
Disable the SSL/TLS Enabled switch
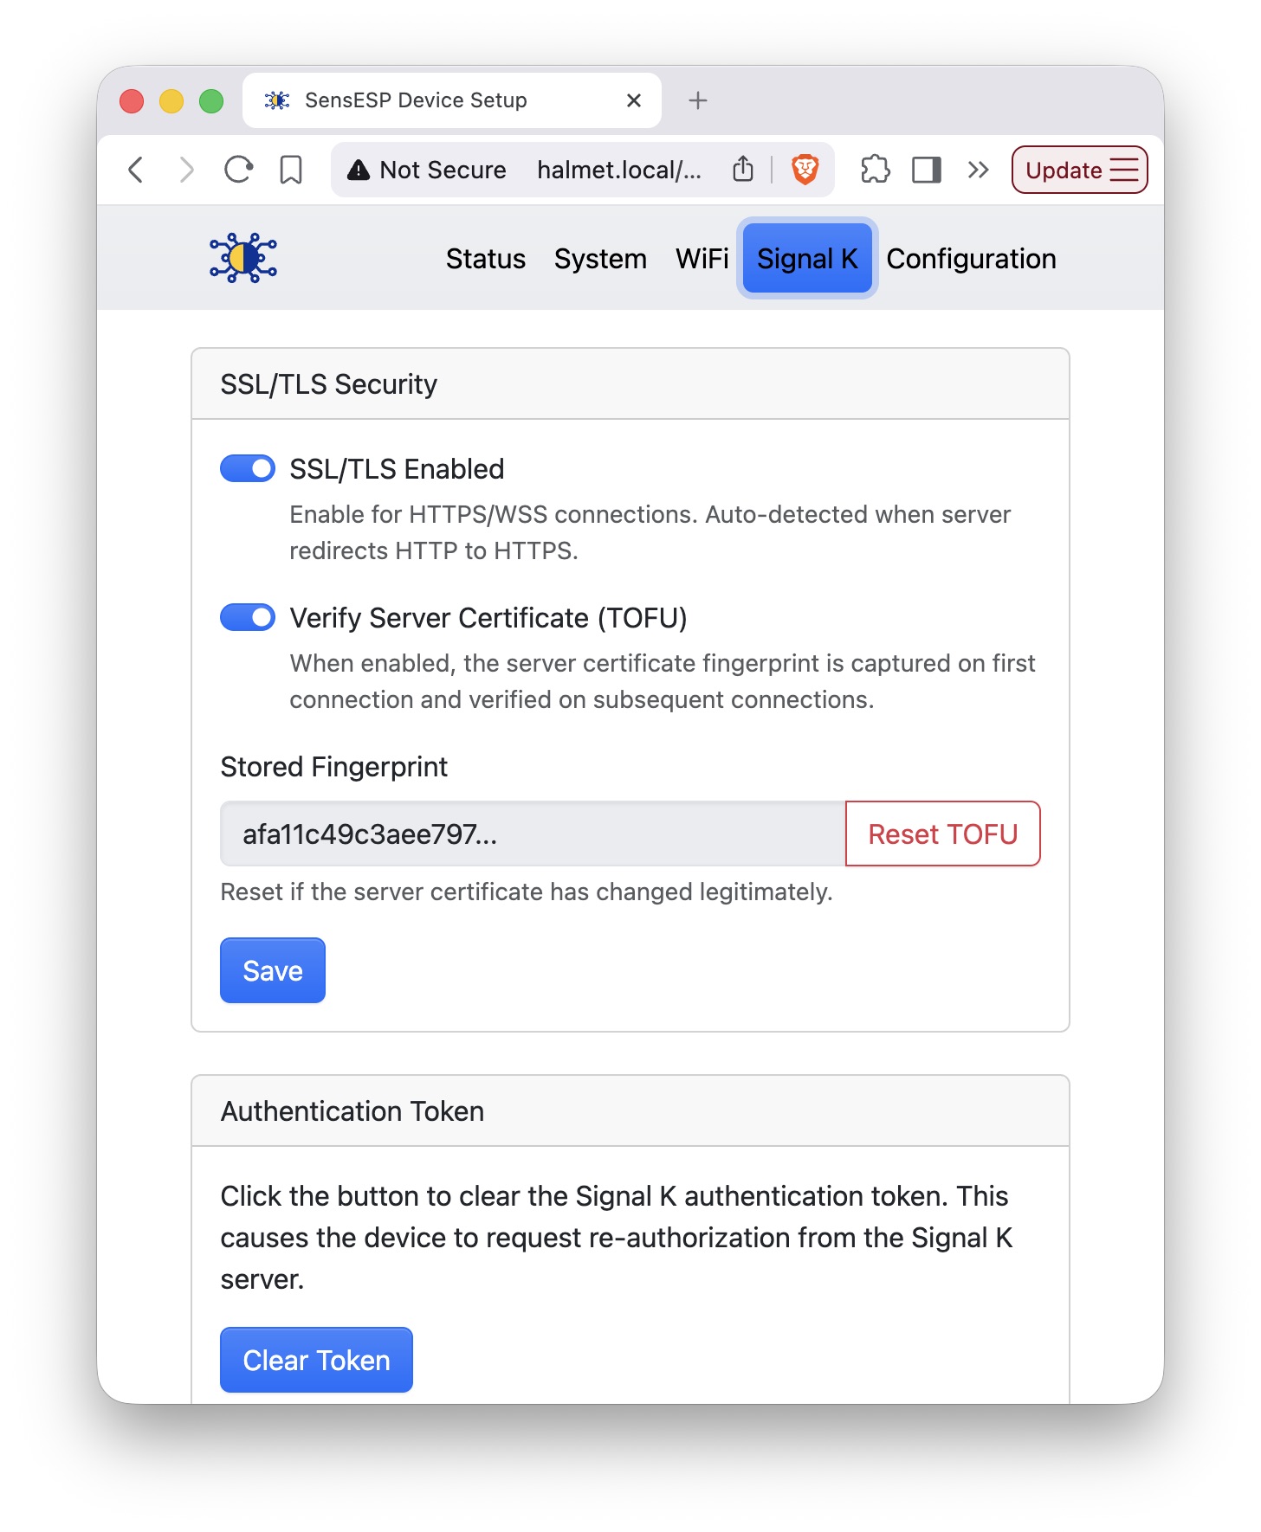(x=248, y=469)
